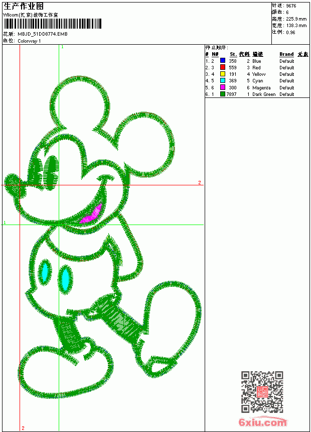311x432 pixels.
Task: Click the magenta tongue in the Mickey design
Action: [91, 214]
